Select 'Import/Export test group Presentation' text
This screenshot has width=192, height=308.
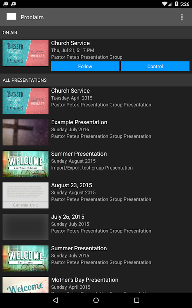point(92,168)
